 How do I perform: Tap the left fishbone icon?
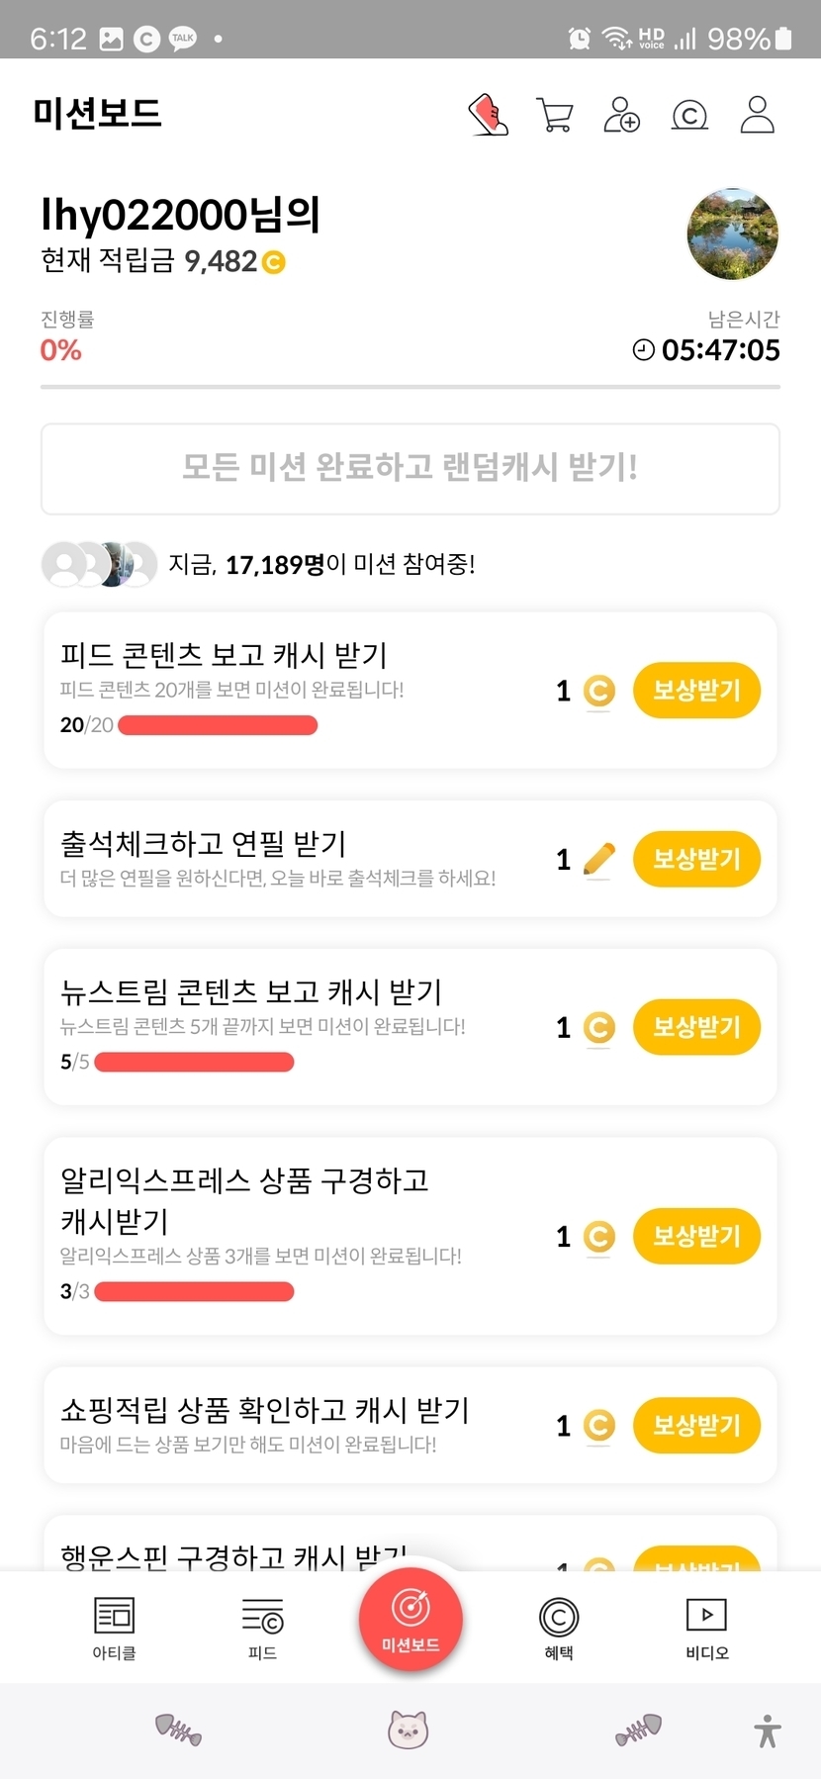point(178,1730)
